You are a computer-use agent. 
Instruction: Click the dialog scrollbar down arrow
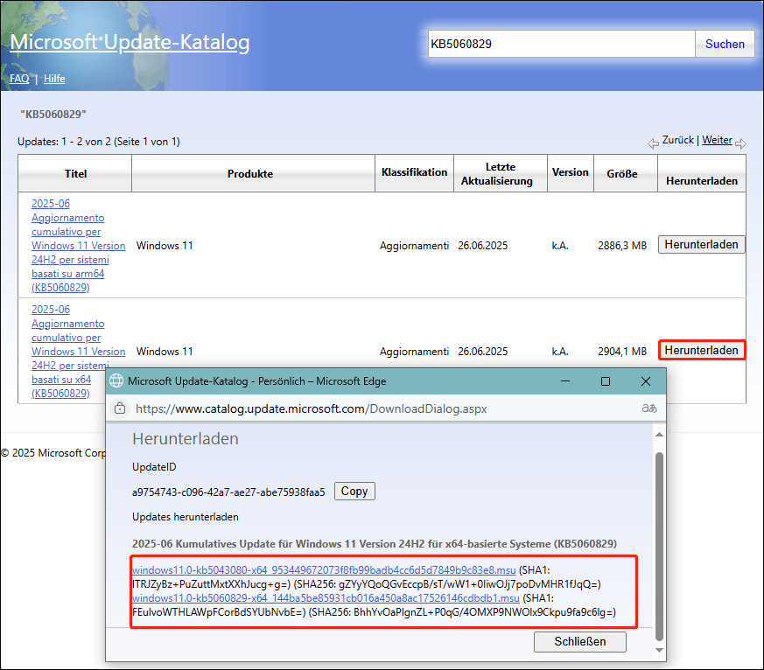(x=659, y=650)
